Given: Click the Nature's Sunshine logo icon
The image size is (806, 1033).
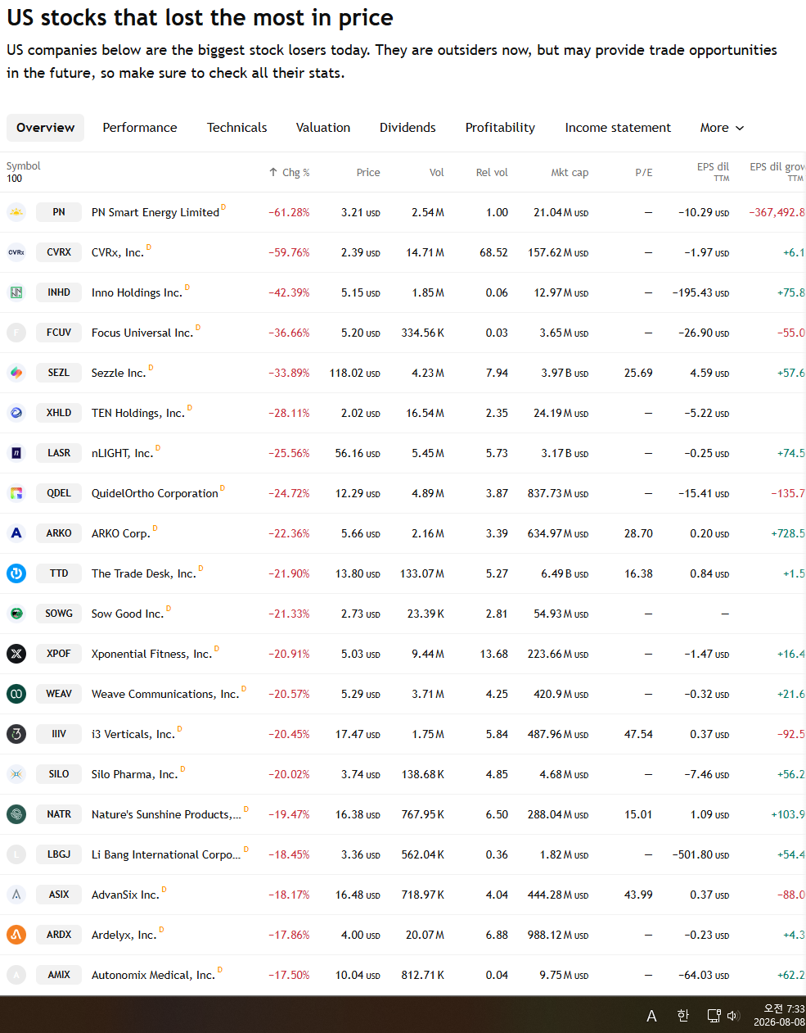Looking at the screenshot, I should click(16, 814).
